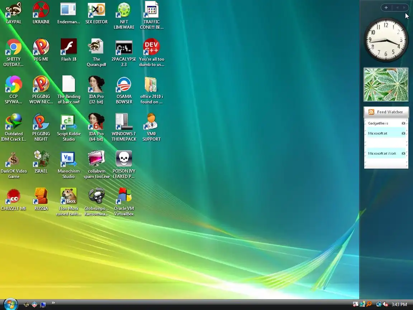Screen dimensions: 413x310
Task: Click the slide show leaf picture gadget
Action: [x=386, y=85]
